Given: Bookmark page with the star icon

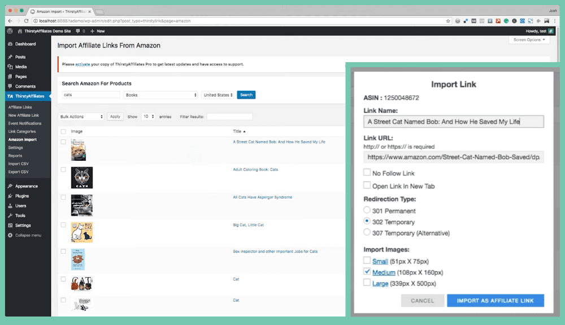Looking at the screenshot, I should point(448,21).
